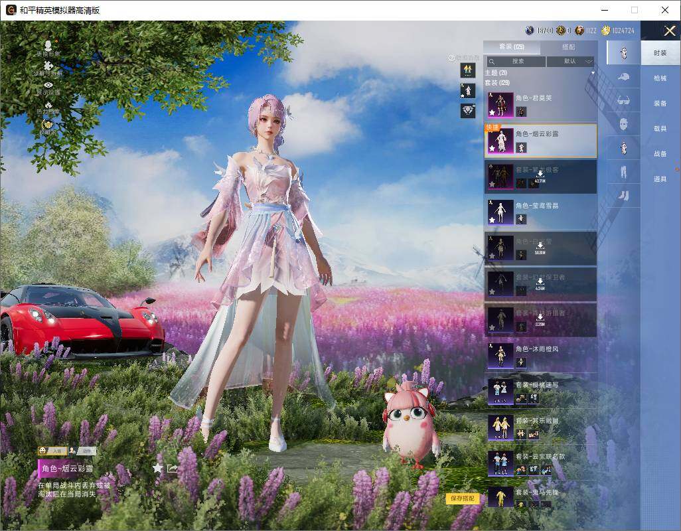Open the diamond gem icon
The height and width of the screenshot is (531, 681).
click(x=468, y=111)
